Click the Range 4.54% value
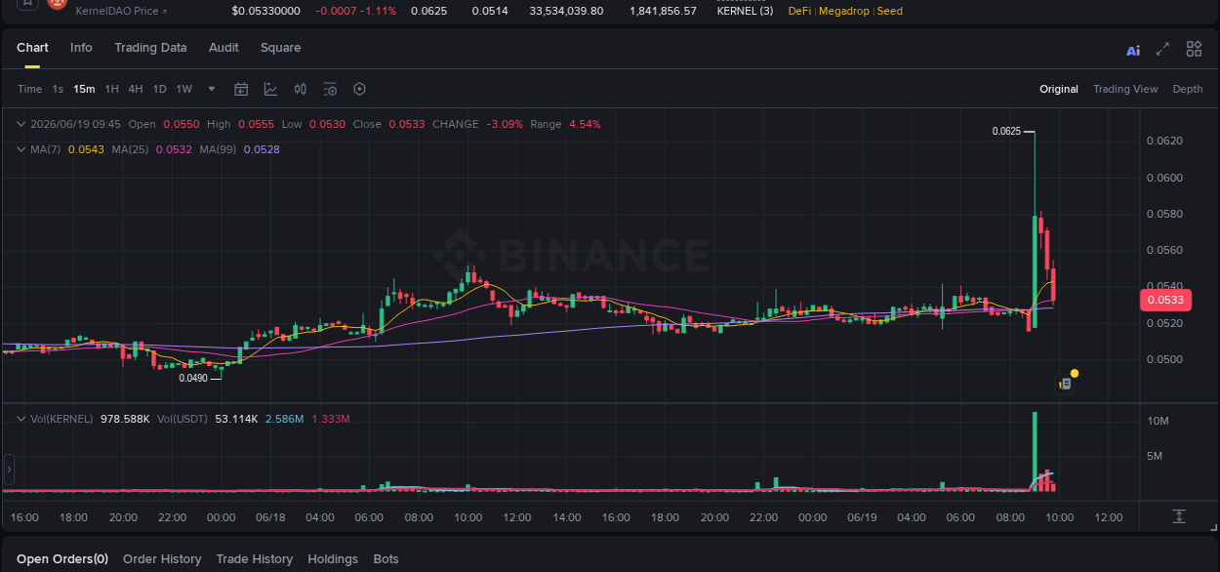 (x=585, y=124)
